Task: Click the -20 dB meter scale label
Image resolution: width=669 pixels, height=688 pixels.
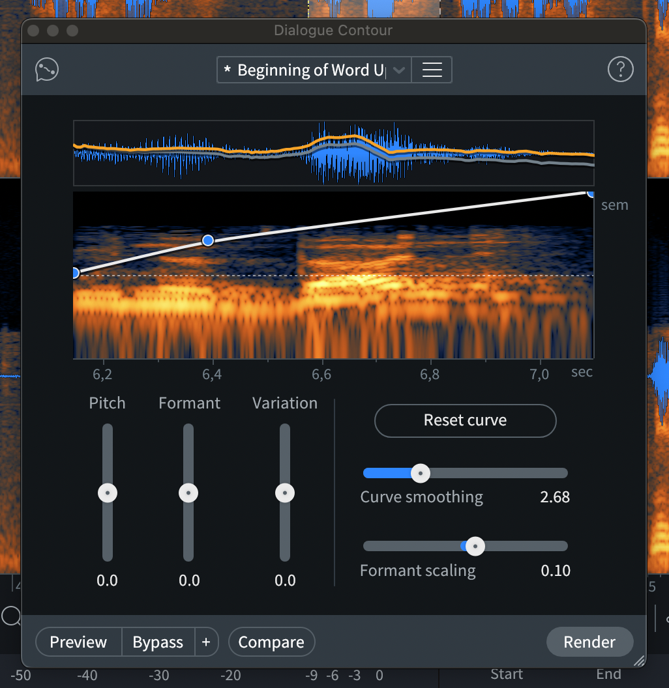Action: (231, 675)
